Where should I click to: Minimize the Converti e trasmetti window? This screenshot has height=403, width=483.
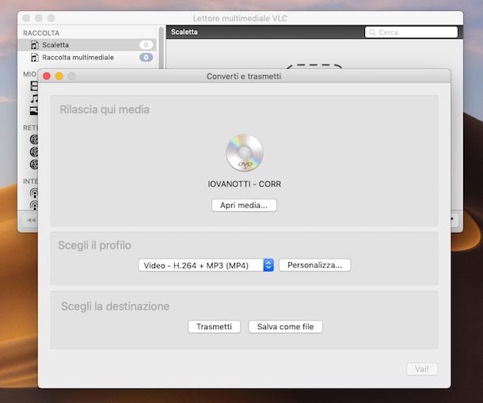pos(59,76)
